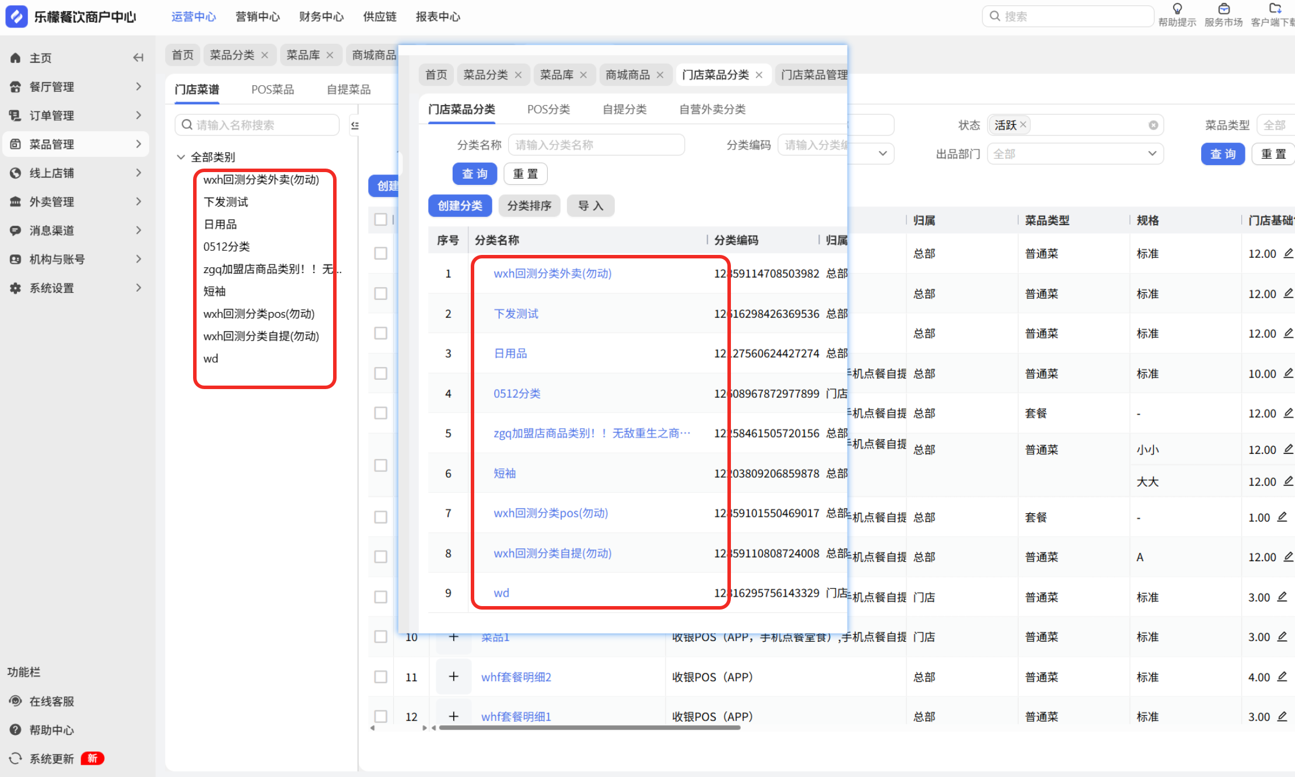
Task: Go to 主页 in the sidebar
Action: point(41,58)
